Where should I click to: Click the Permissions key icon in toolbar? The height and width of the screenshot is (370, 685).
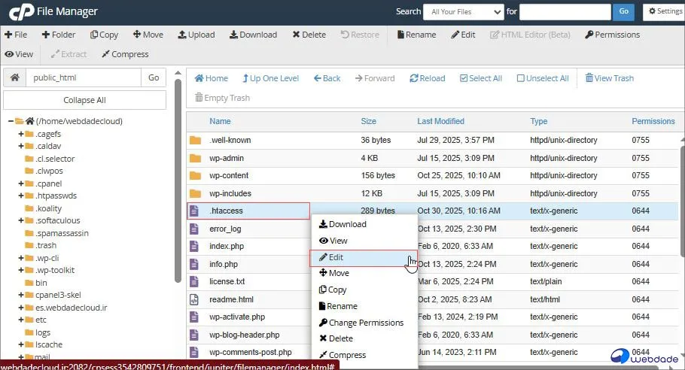click(x=589, y=35)
